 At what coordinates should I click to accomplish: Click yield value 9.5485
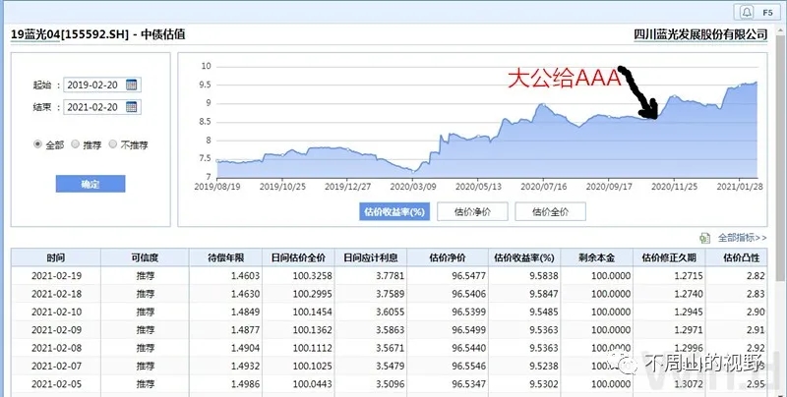pyautogui.click(x=543, y=312)
